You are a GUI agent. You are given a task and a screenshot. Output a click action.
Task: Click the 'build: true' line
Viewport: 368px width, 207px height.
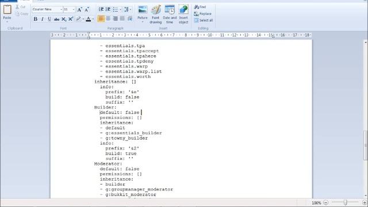121,154
